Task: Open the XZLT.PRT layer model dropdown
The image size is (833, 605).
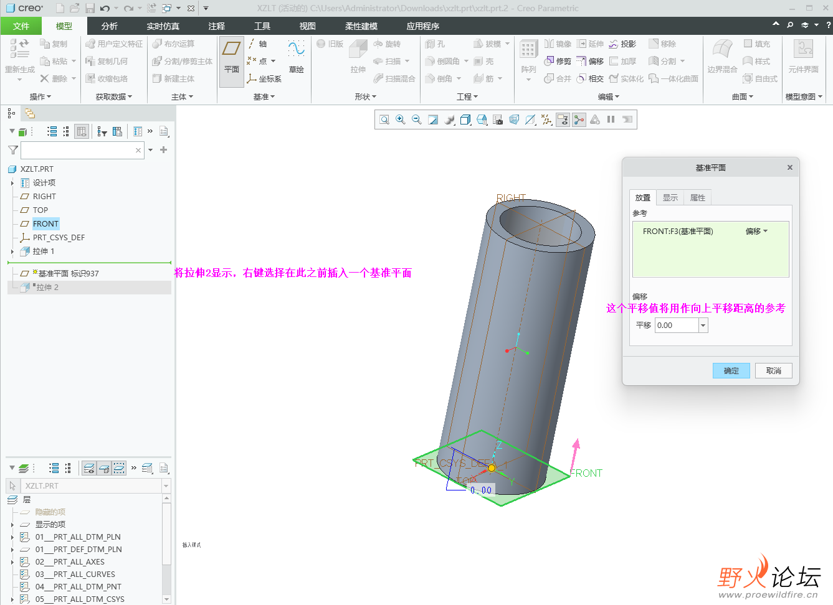Action: coord(166,486)
